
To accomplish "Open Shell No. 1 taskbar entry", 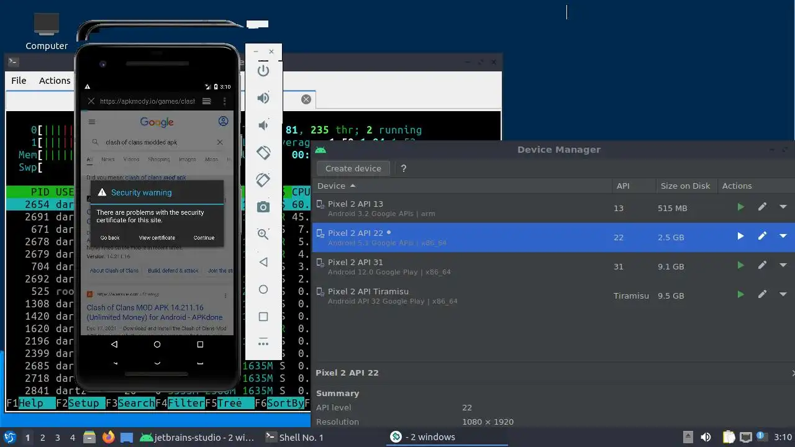I will (x=294, y=437).
